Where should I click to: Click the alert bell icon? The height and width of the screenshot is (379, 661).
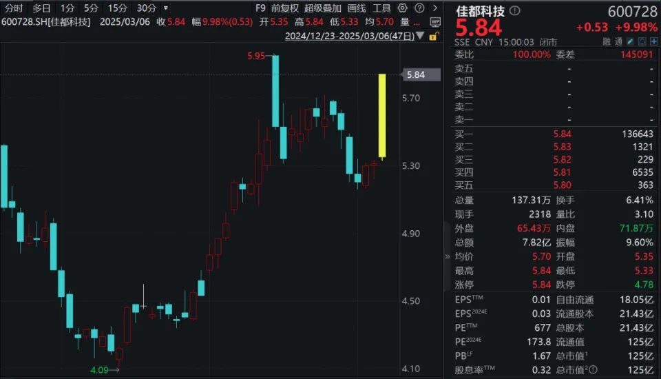click(x=641, y=41)
